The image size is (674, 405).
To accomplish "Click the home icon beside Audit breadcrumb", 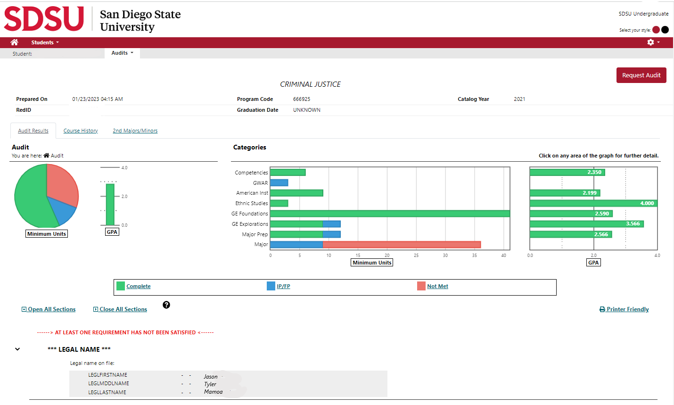I will click(x=46, y=155).
